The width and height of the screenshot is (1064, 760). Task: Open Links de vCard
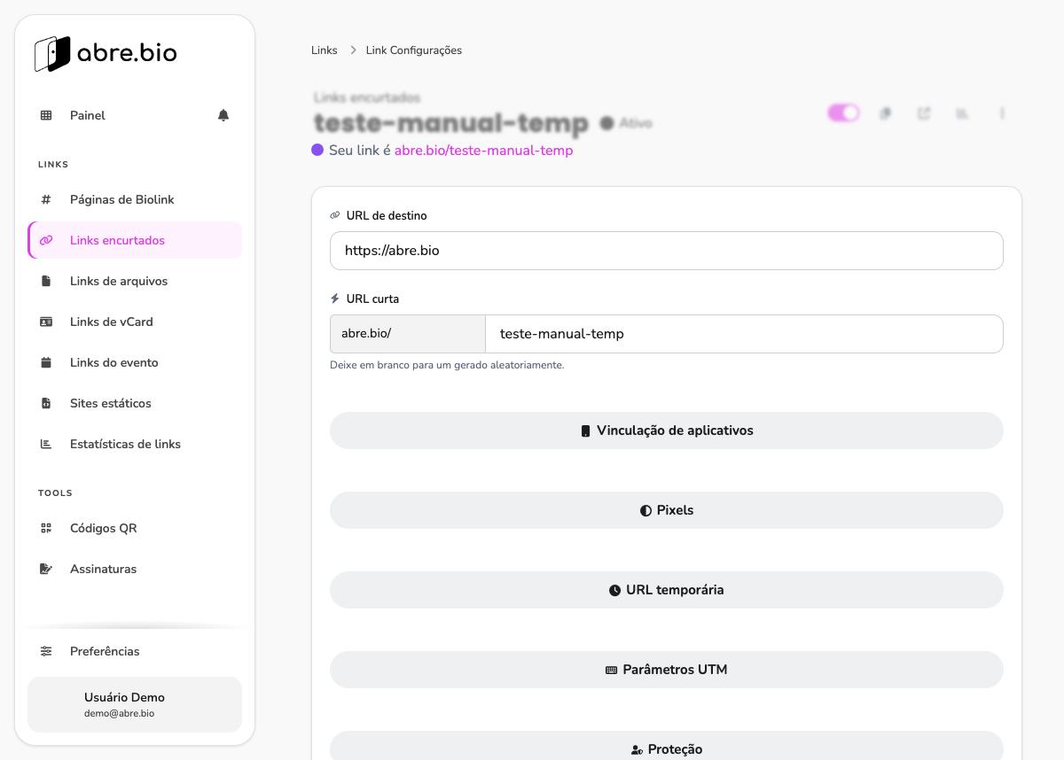tap(135, 322)
